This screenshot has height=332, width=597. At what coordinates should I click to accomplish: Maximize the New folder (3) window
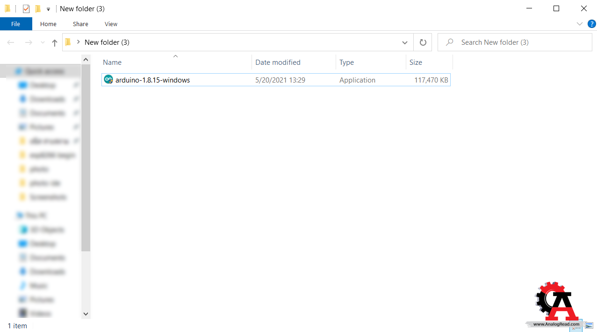[x=556, y=8]
